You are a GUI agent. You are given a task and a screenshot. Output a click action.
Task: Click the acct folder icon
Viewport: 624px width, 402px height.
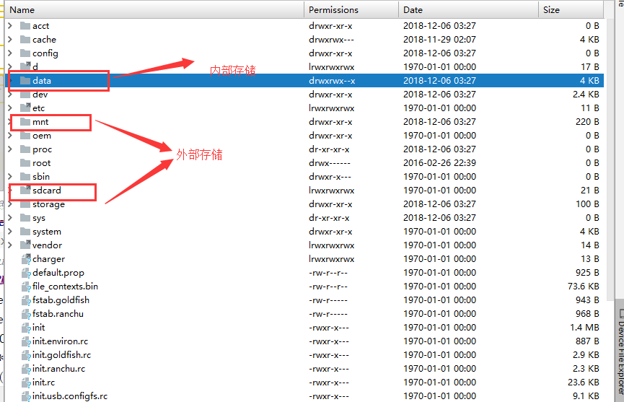pos(25,26)
